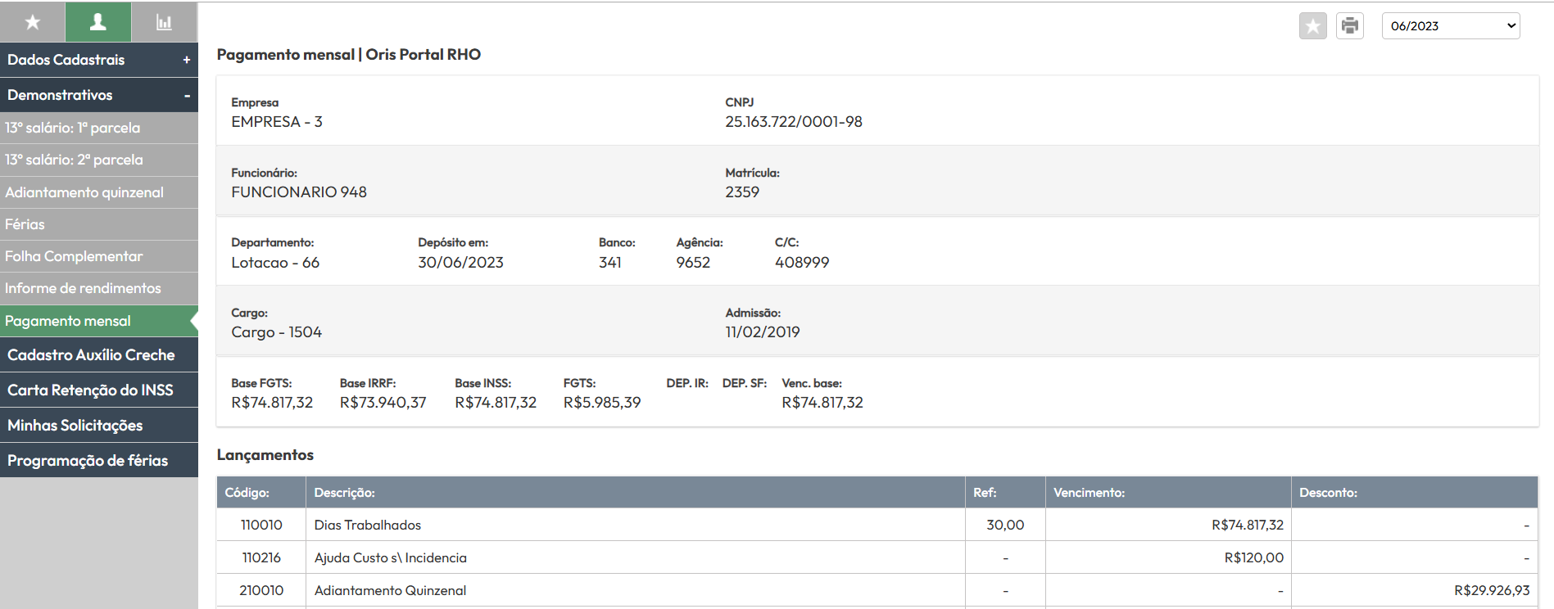Open the bar chart reports tab
This screenshot has height=609, width=1554.
pos(165,22)
